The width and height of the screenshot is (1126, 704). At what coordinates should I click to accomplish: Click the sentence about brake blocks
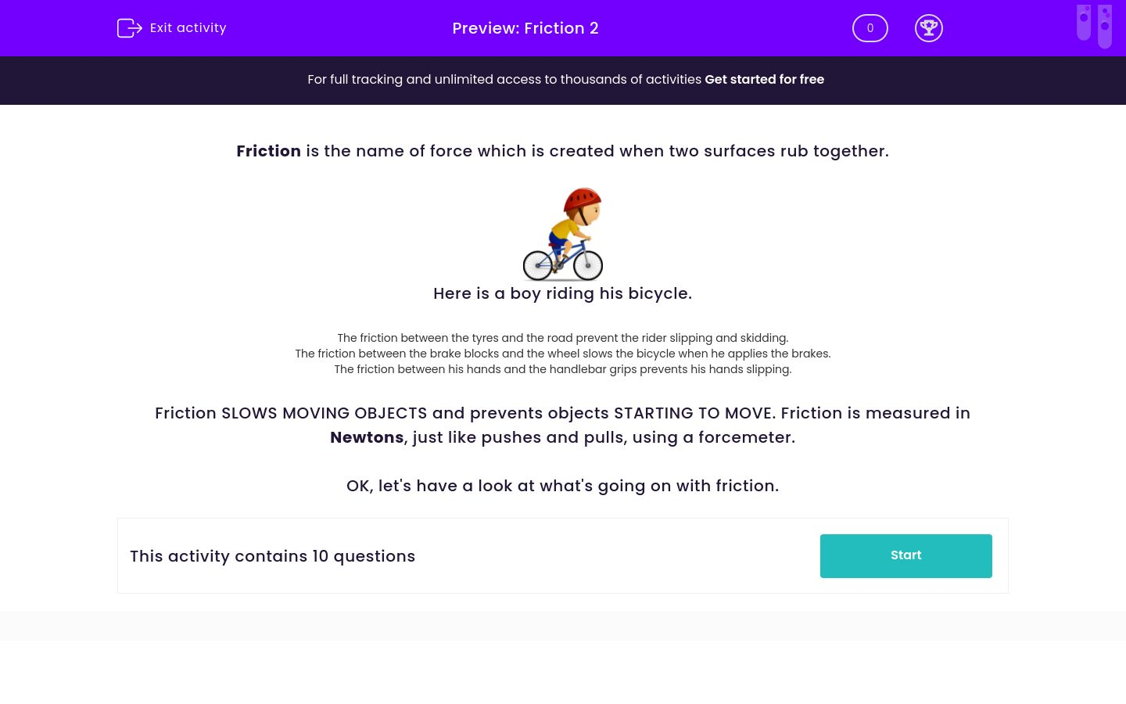click(x=562, y=354)
